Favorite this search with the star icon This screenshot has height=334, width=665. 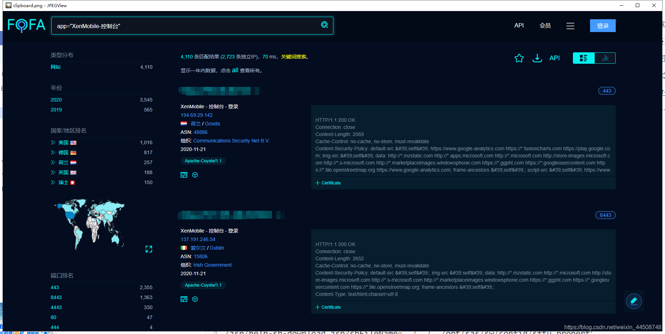[x=519, y=58]
